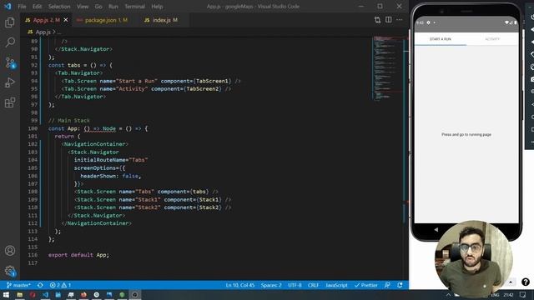This screenshot has height=300, width=534.
Task: Open the File menu
Action: (x=22, y=7)
